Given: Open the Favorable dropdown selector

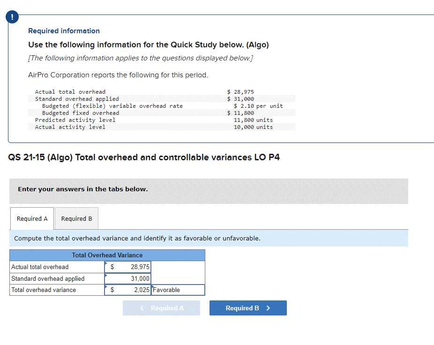Looking at the screenshot, I should (178, 290).
